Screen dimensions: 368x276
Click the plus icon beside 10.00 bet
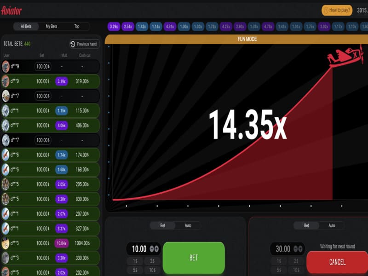point(157,249)
